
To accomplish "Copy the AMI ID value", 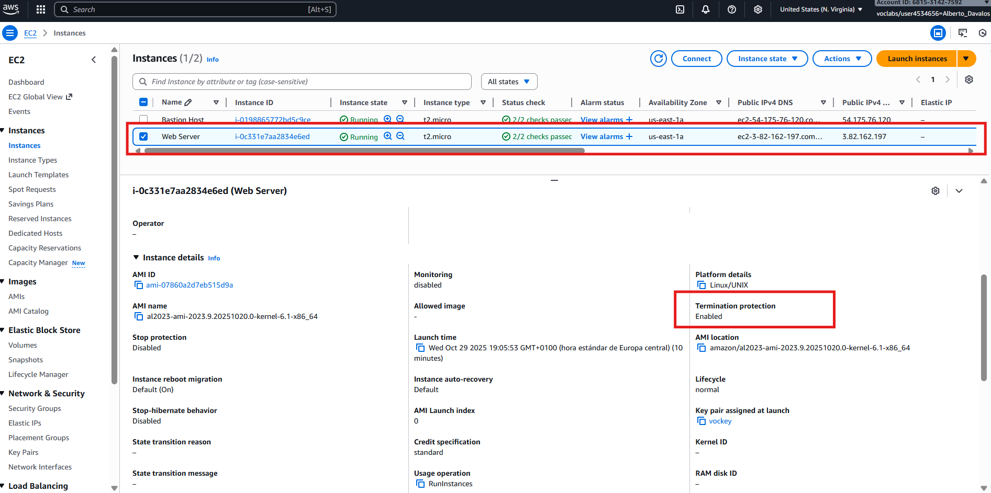I will click(139, 285).
